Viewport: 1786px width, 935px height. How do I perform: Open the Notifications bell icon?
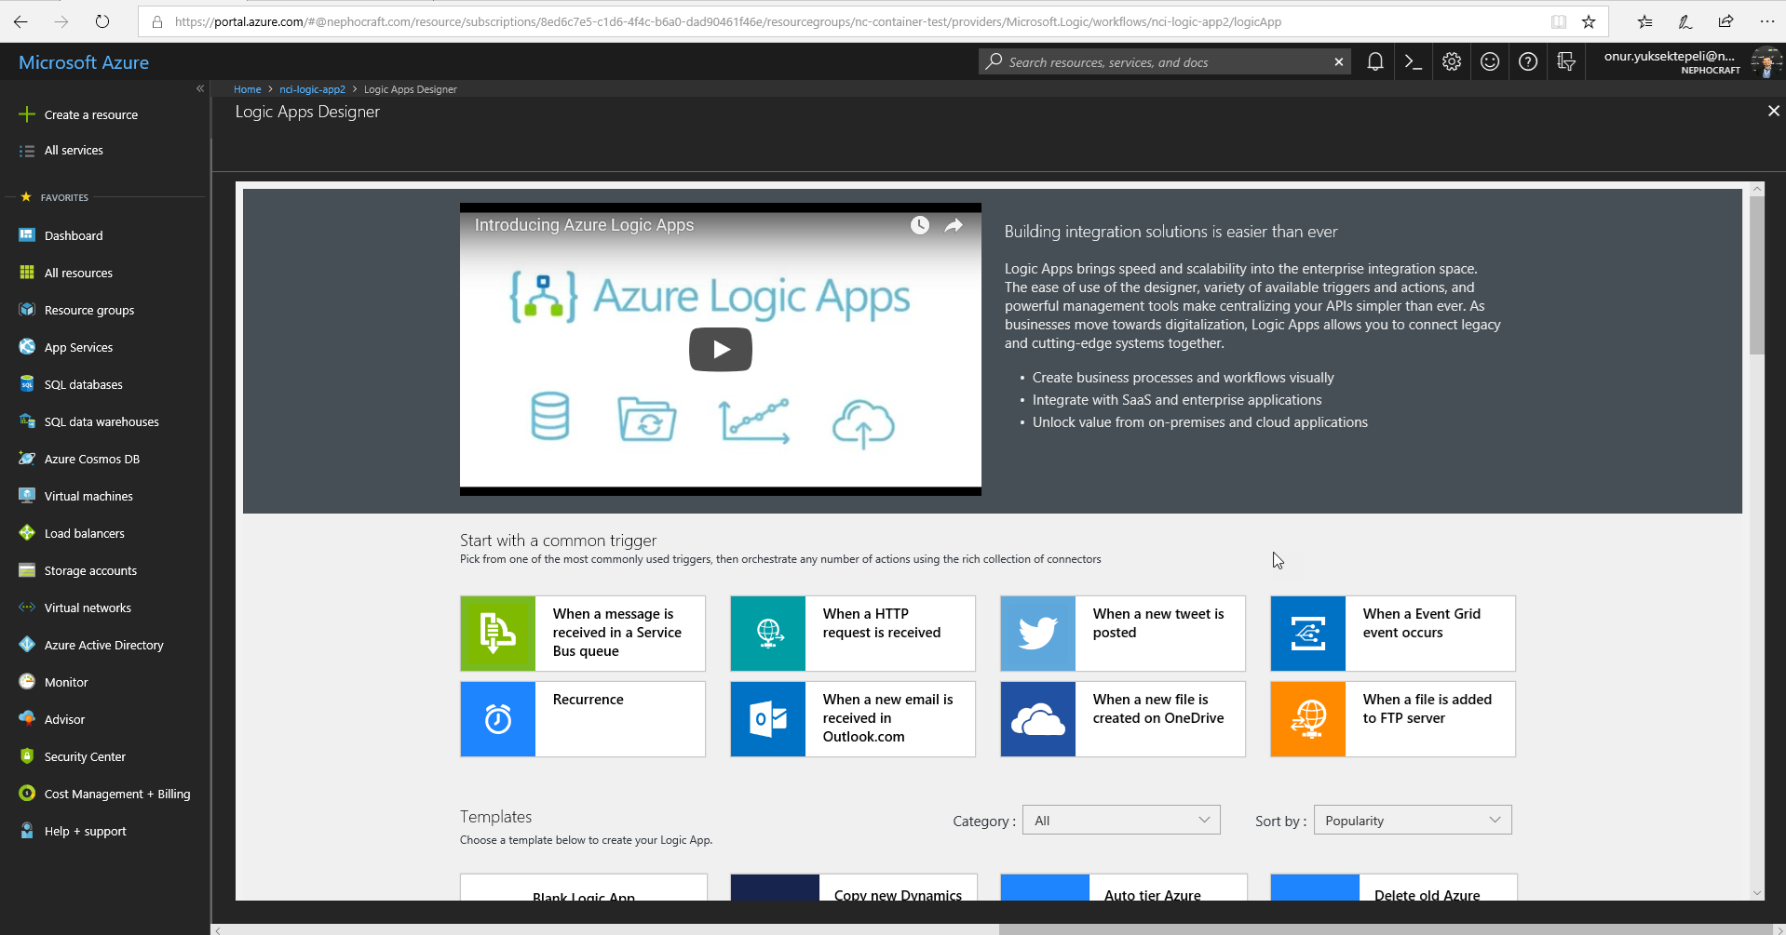pos(1374,62)
